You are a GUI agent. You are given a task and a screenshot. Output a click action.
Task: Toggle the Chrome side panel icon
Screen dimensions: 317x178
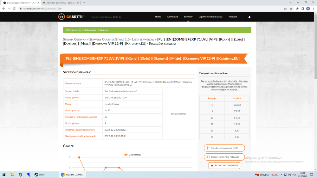[x=303, y=9]
